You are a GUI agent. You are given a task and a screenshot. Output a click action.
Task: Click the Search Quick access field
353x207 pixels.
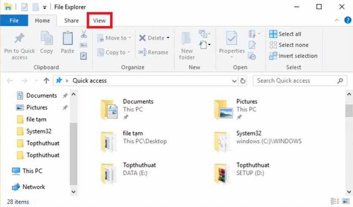coord(296,81)
